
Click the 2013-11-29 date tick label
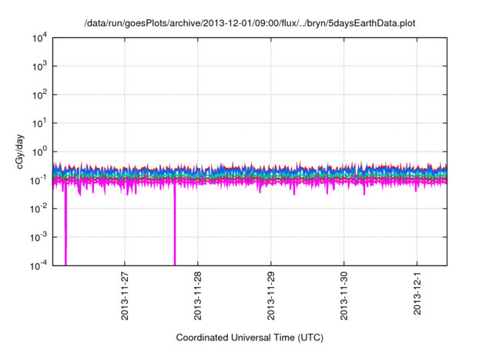tap(270, 296)
